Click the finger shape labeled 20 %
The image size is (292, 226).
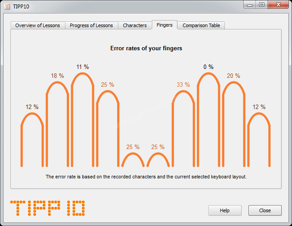click(233, 125)
